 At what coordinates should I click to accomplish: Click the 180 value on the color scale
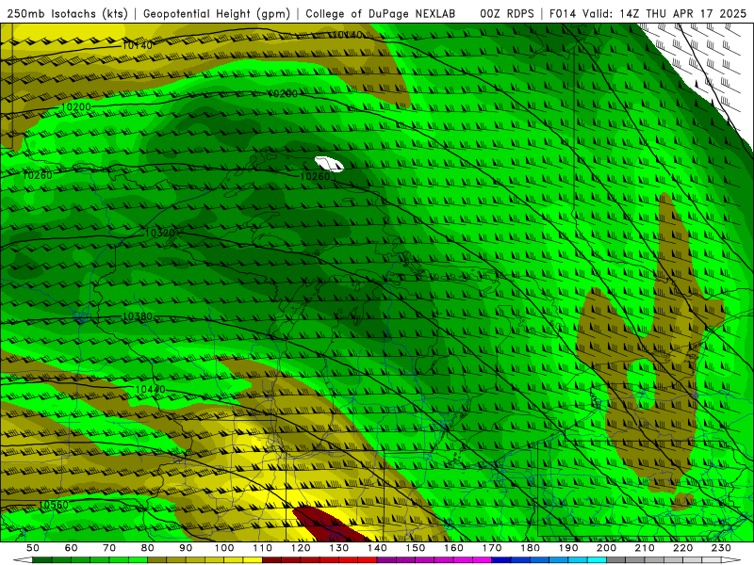(530, 548)
